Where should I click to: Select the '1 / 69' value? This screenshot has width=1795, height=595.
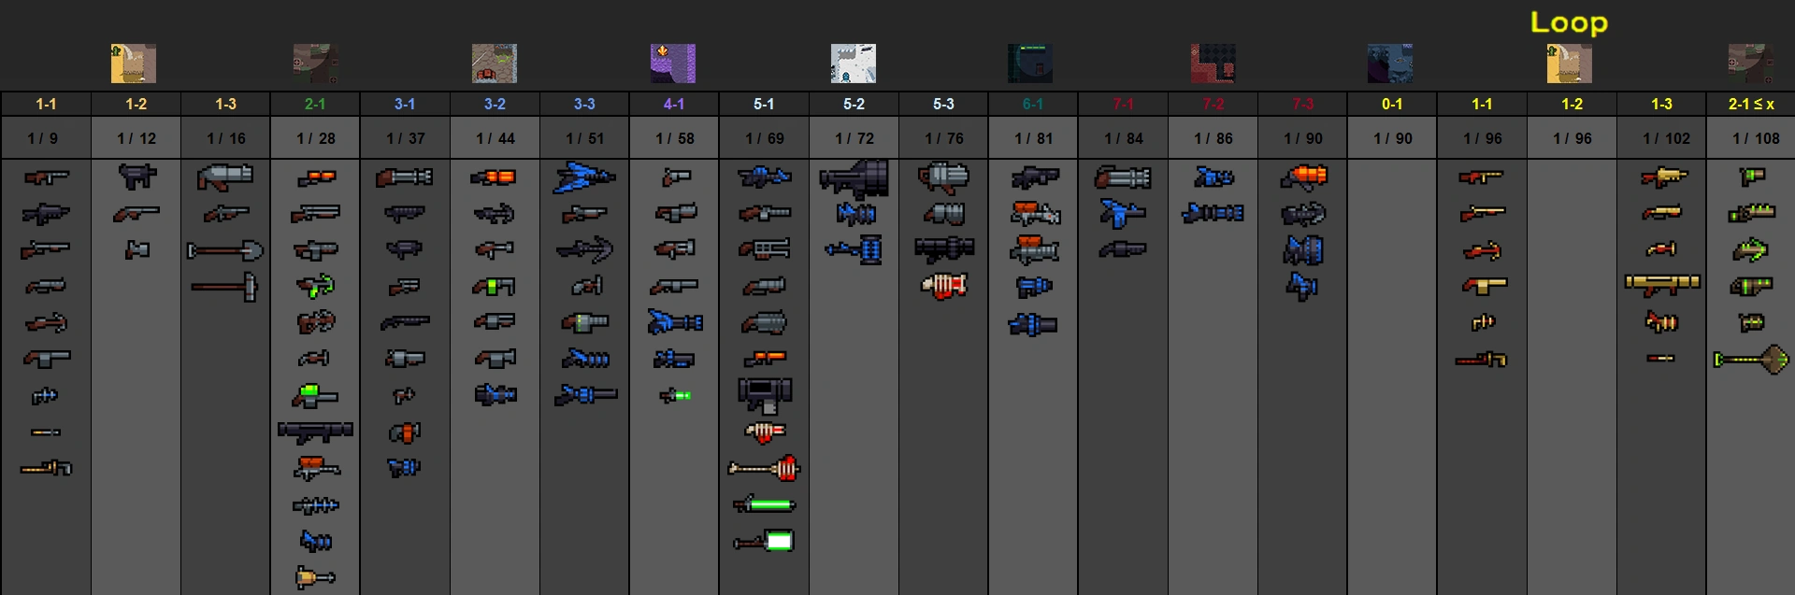click(765, 138)
